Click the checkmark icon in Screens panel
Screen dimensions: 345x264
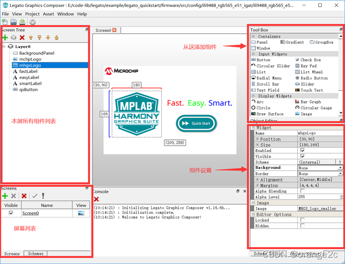tap(34, 196)
